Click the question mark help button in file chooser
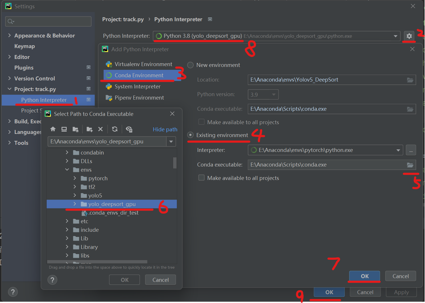The height and width of the screenshot is (303, 425). point(52,280)
